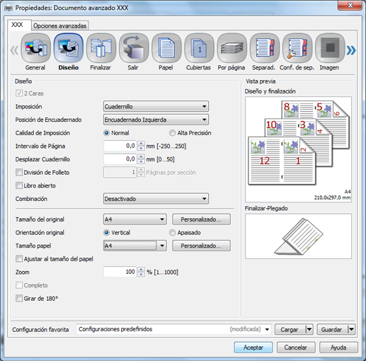Screen dimensions: 366x361
Task: Select the Alta Precisión radio button
Action: (x=172, y=133)
